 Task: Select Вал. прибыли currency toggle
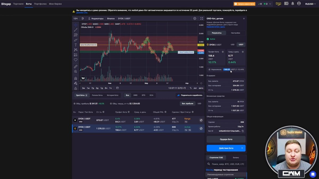(188, 103)
